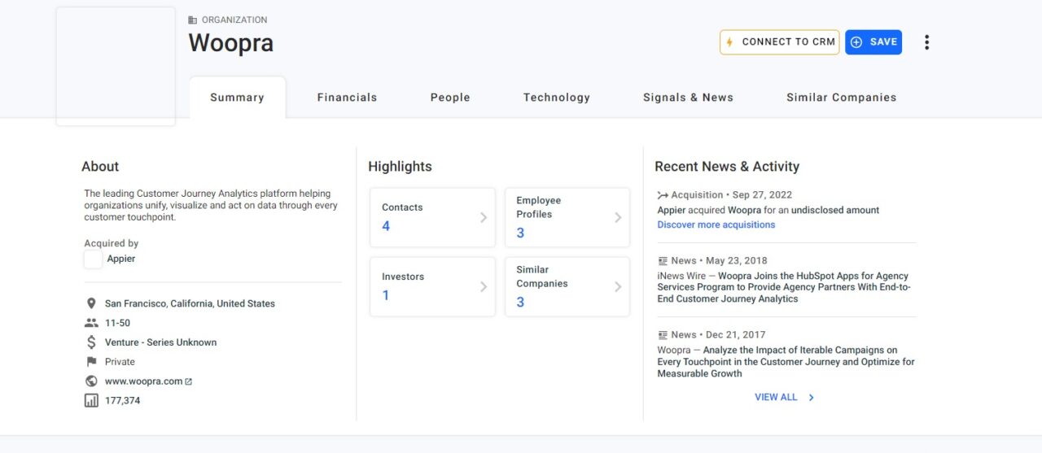Expand the Employee Profiles card chevron
The image size is (1042, 453).
tap(618, 218)
